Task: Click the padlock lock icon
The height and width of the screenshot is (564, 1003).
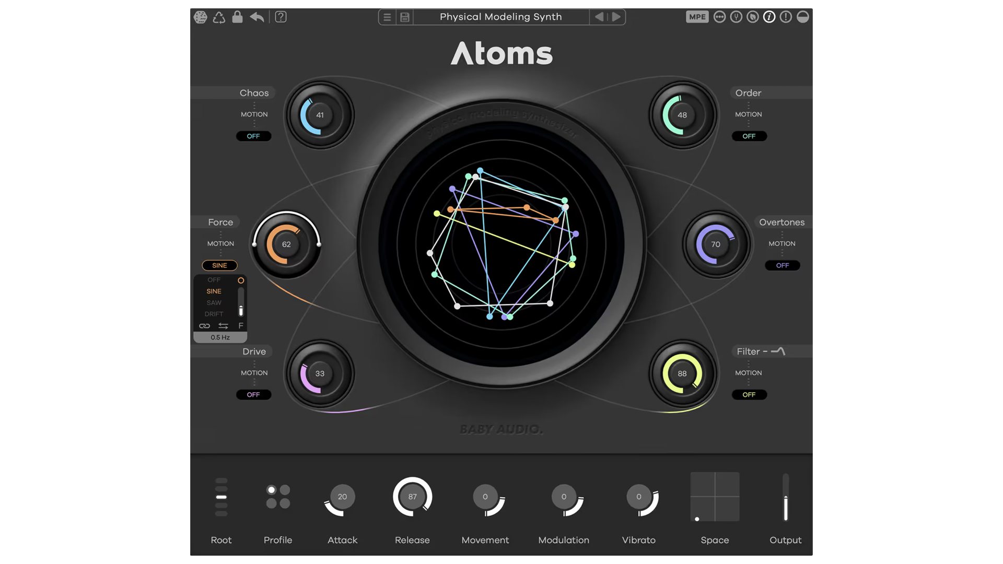Action: pos(237,17)
